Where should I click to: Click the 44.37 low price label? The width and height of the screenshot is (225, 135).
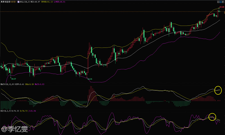(13, 78)
